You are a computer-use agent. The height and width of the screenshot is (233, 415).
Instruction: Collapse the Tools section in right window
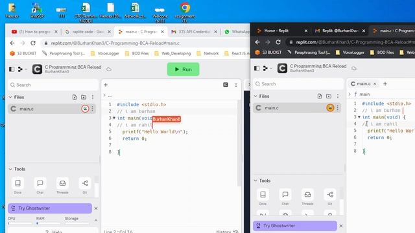255,181
